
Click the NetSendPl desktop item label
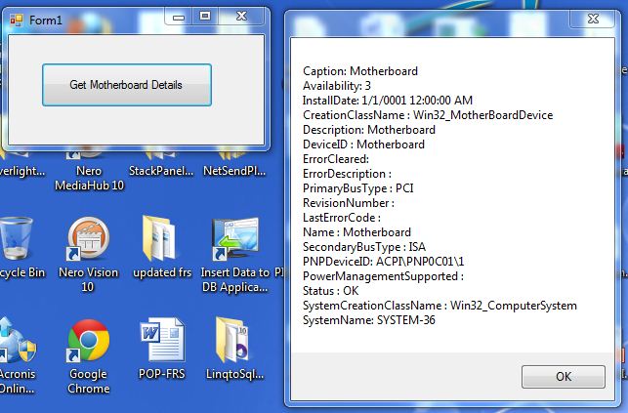point(234,171)
